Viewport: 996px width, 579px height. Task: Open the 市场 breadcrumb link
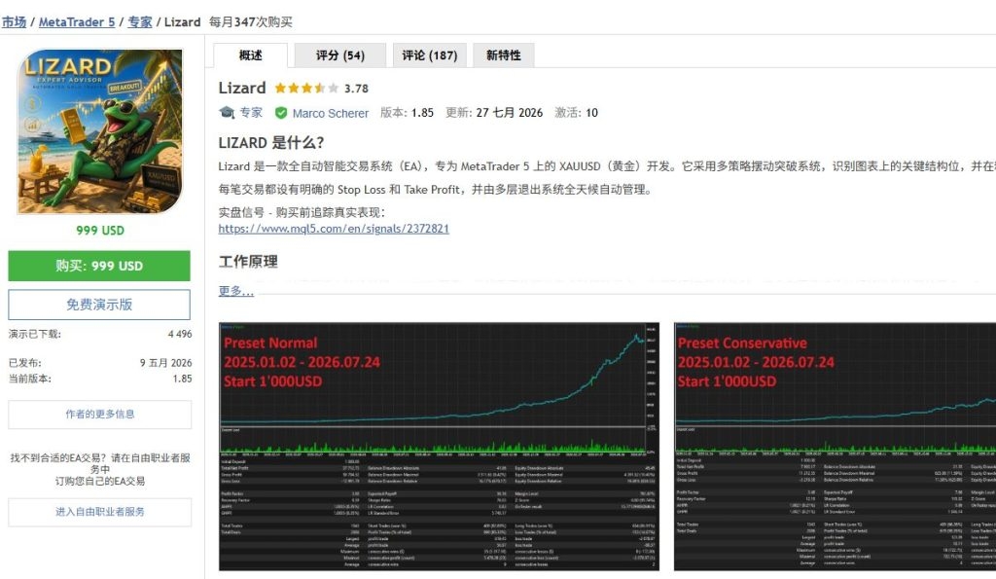point(14,22)
